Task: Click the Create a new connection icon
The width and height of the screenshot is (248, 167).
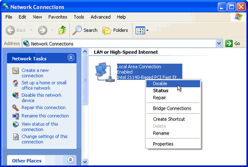Action: click(15, 70)
